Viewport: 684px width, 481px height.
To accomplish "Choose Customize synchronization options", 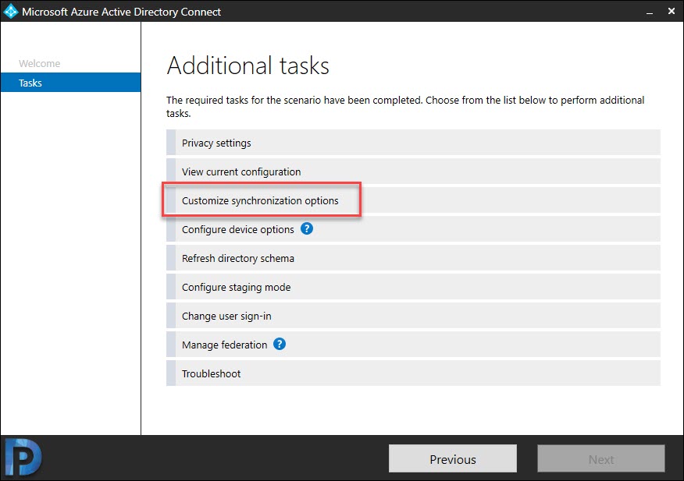I will tap(413, 200).
